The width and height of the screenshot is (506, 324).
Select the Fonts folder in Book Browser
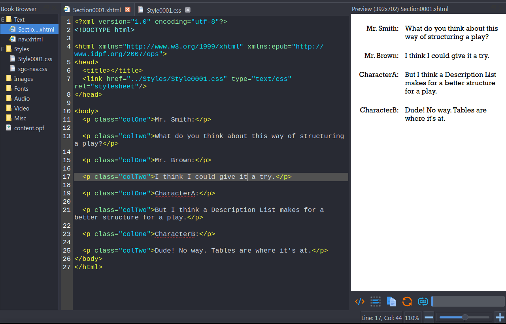click(x=21, y=89)
